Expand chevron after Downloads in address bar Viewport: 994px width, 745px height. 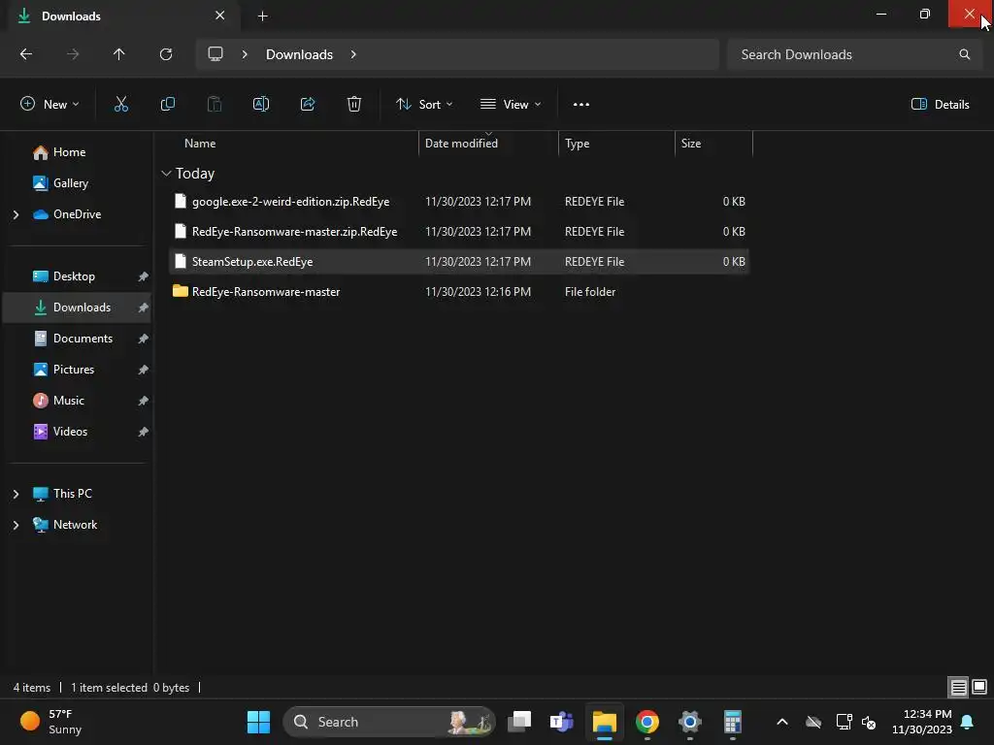(x=353, y=54)
